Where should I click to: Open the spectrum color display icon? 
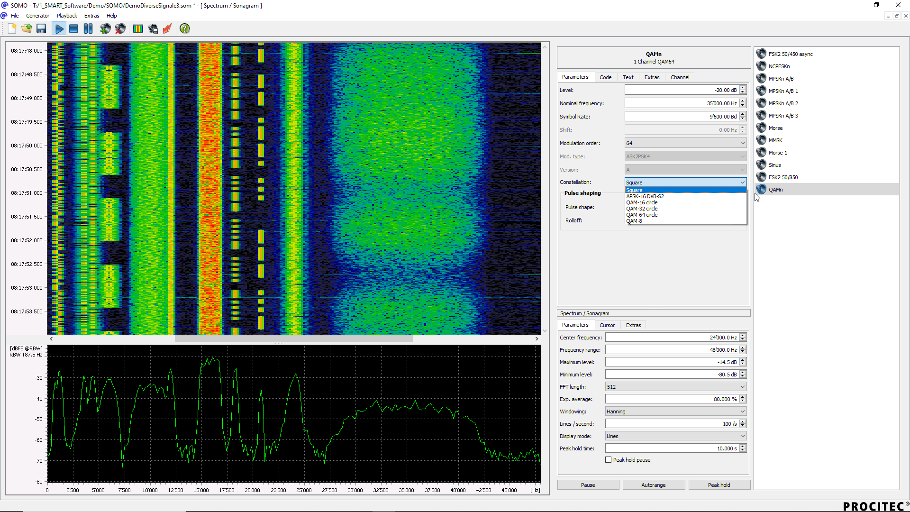pos(138,29)
